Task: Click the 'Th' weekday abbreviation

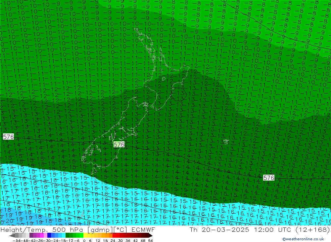Action: (193, 229)
